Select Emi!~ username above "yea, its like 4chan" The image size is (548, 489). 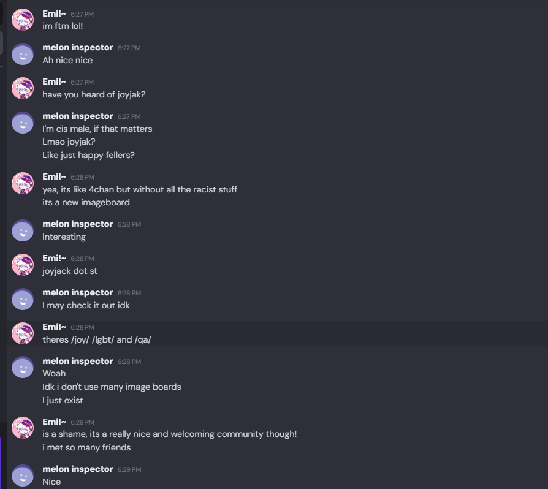click(x=54, y=176)
